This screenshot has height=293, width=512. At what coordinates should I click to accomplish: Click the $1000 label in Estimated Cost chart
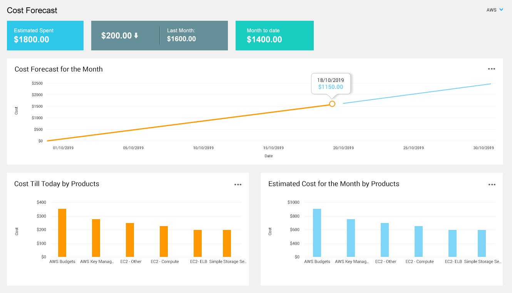(294, 202)
